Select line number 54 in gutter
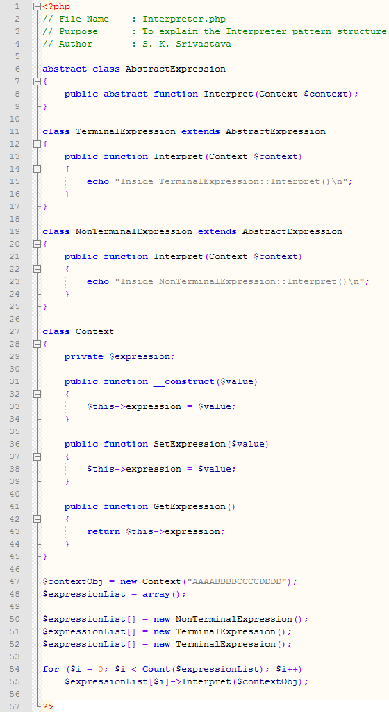The width and height of the screenshot is (389, 712). [x=15, y=669]
